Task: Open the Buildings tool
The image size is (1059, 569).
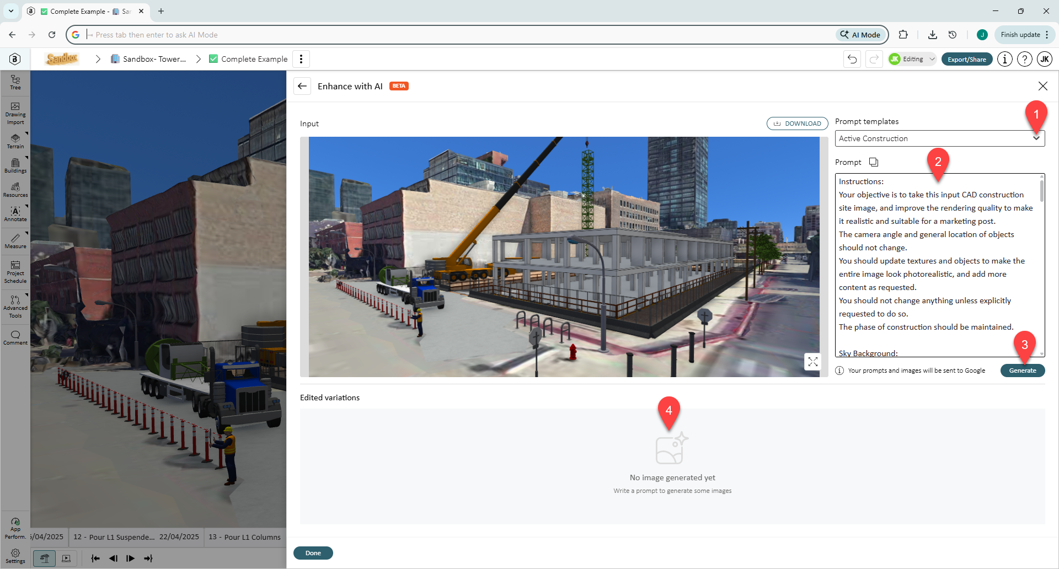Action: point(15,165)
